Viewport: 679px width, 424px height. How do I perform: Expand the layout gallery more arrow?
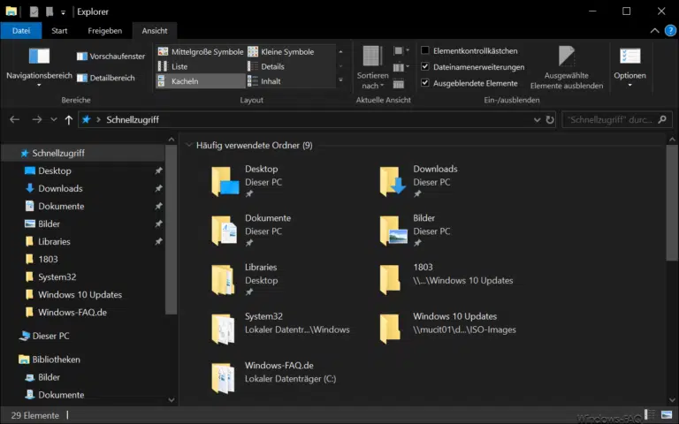341,81
